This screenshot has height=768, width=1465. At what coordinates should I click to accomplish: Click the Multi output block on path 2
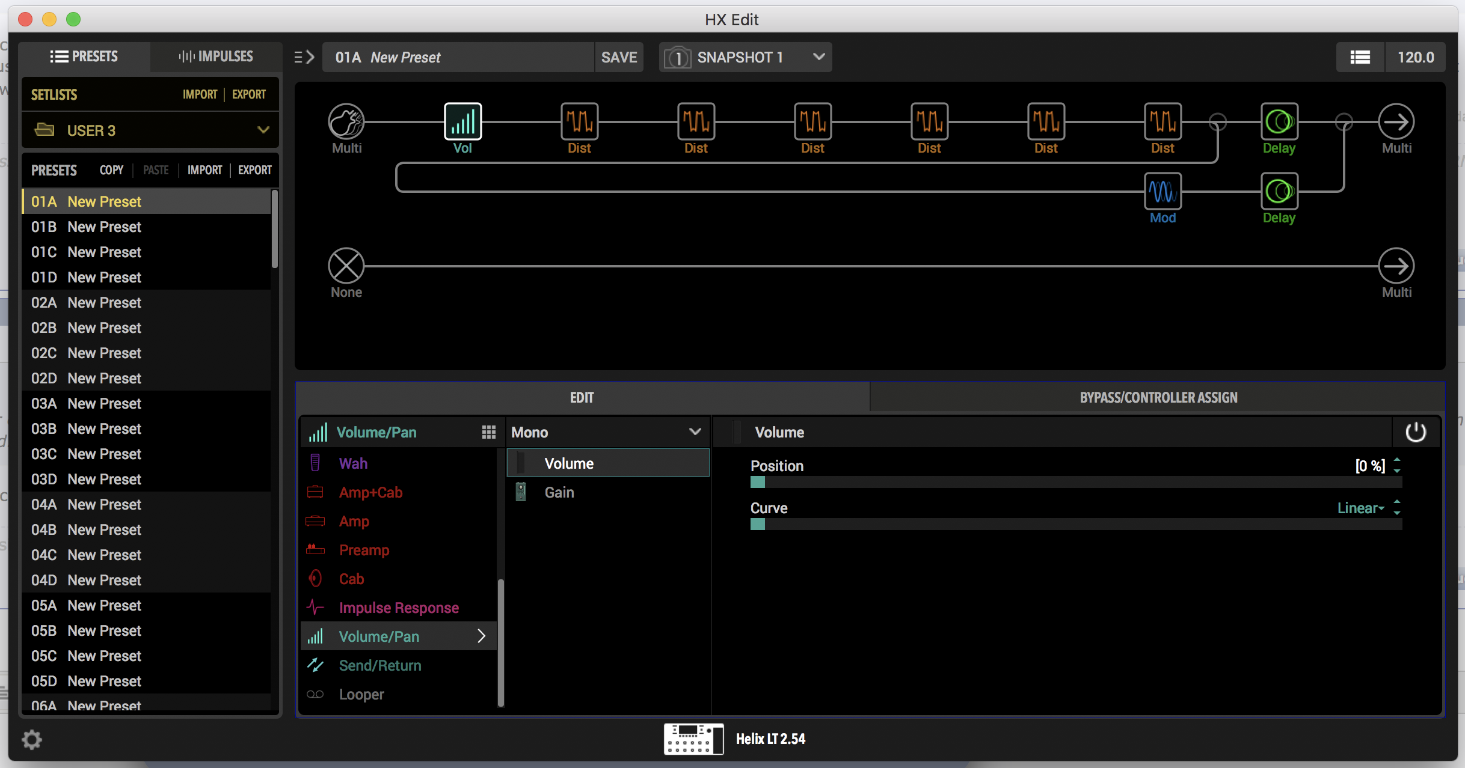1396,266
